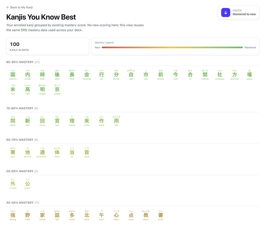
Task: Open the 内 inside kanji tile
Action: (27, 75)
